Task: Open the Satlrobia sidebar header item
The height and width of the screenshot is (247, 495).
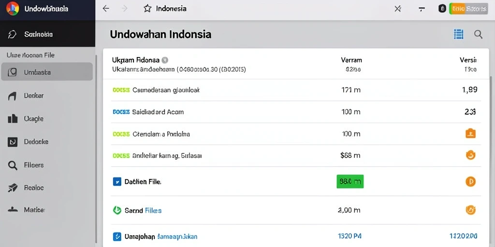Action: pyautogui.click(x=47, y=34)
